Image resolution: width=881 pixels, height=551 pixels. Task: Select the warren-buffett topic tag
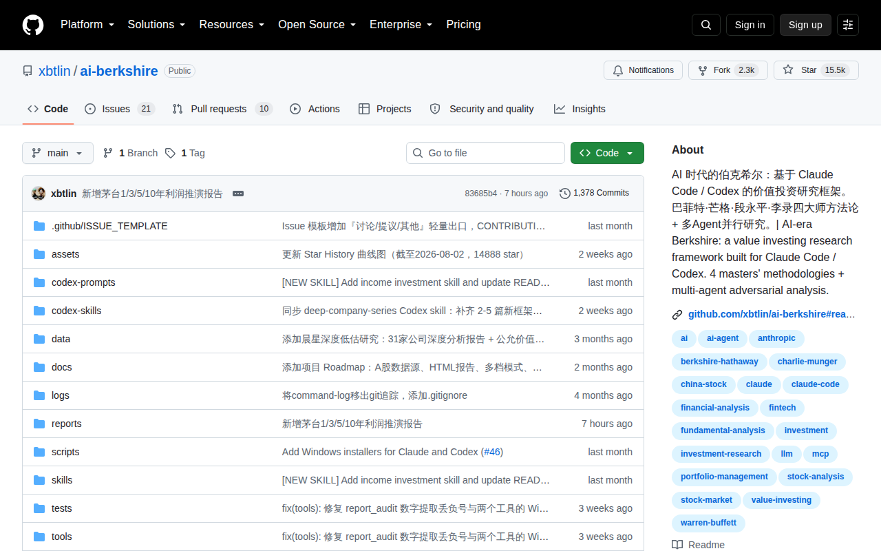pos(708,523)
